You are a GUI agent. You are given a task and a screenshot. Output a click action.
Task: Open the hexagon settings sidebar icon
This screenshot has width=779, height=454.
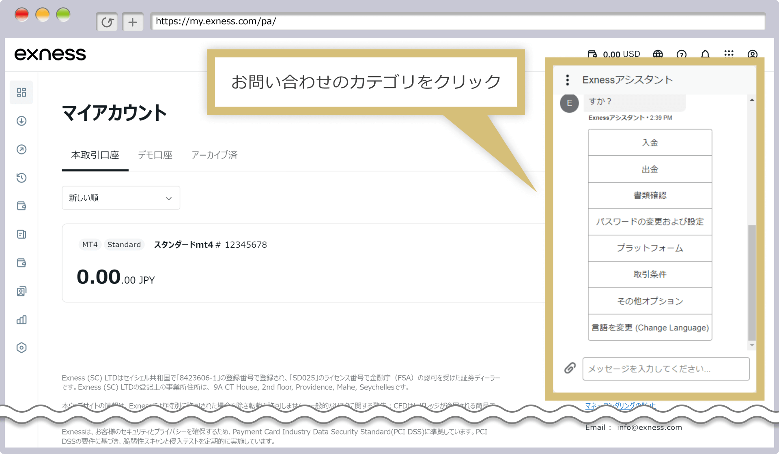coord(22,348)
